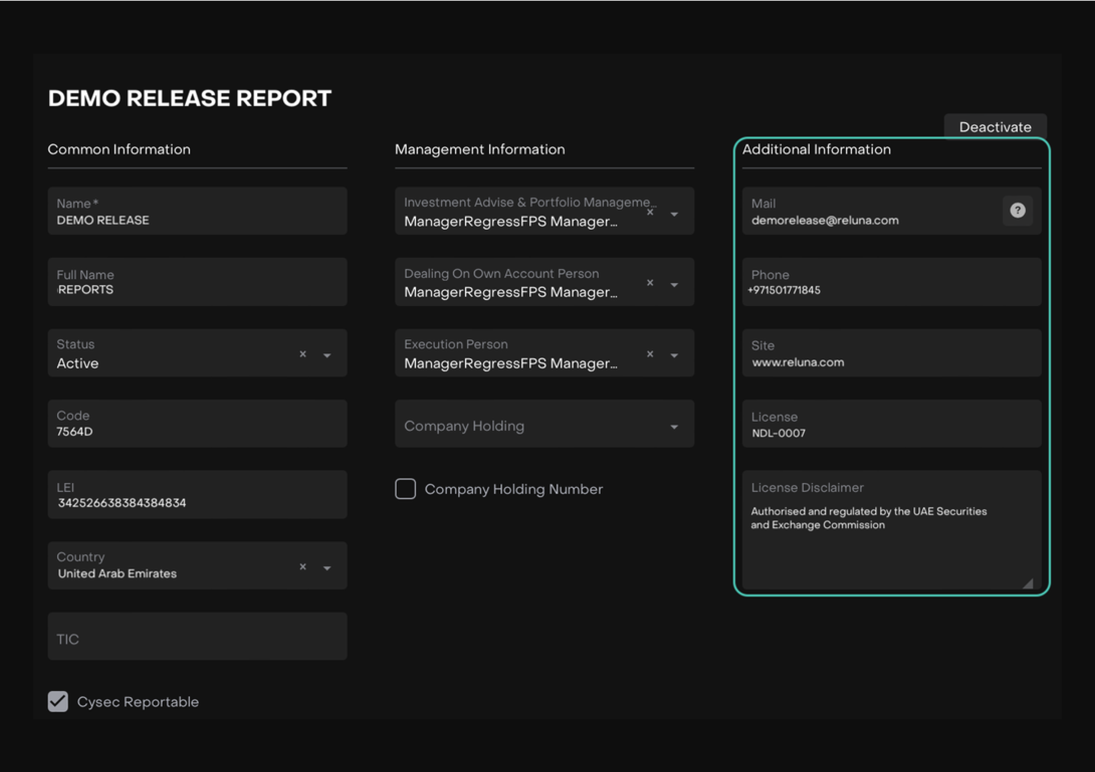
Task: Click the Phone number field
Action: click(x=891, y=283)
